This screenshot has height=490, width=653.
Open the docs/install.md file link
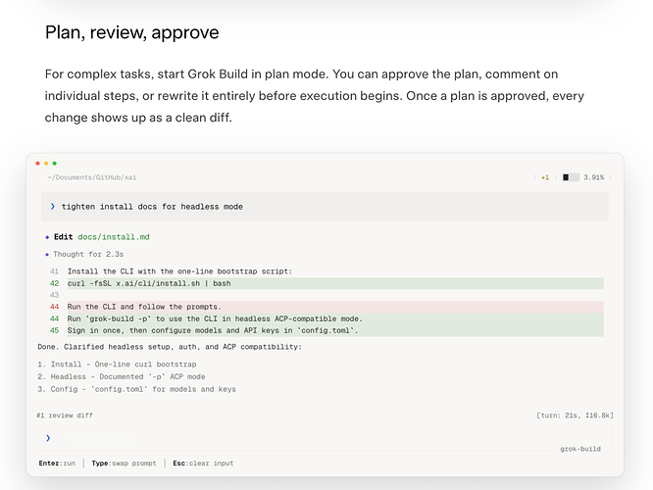click(114, 237)
